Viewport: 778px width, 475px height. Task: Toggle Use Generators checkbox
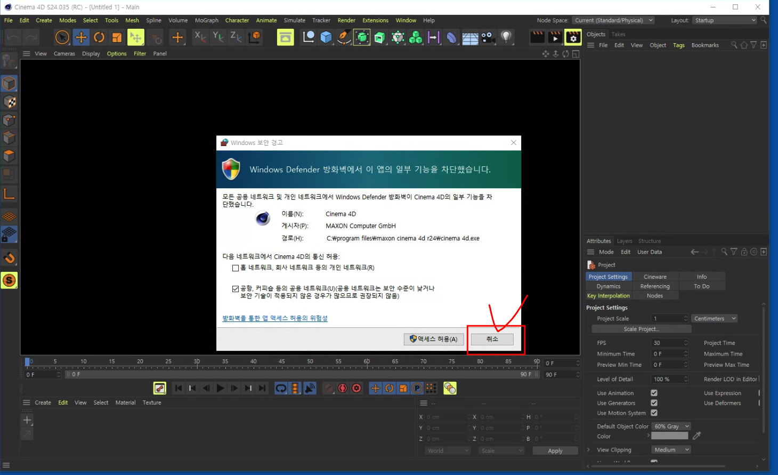[654, 403]
